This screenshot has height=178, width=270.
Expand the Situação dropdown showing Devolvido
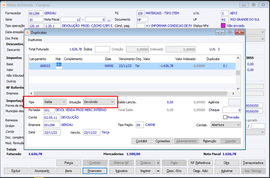pyautogui.click(x=99, y=102)
